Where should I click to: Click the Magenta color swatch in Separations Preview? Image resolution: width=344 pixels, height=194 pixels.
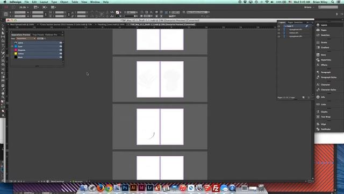(16, 50)
